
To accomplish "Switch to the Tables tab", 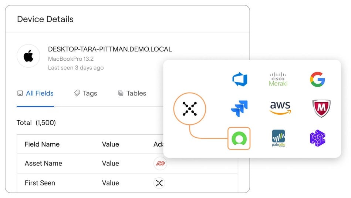I will coord(132,93).
